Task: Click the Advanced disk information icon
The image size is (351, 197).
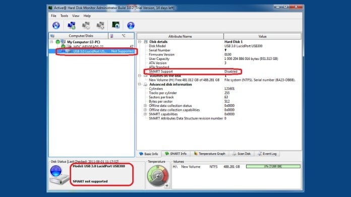Action: pos(146,85)
